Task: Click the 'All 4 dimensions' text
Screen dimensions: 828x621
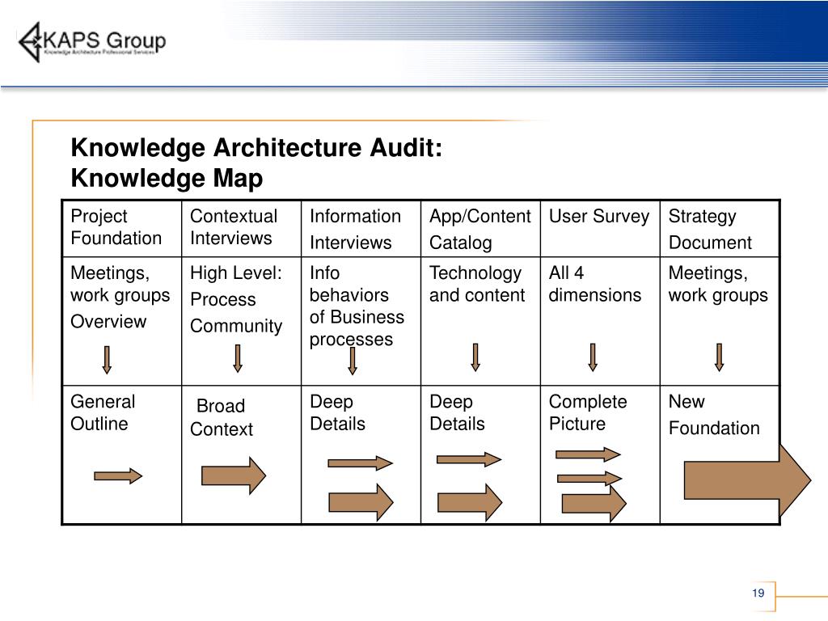Action: pos(595,284)
